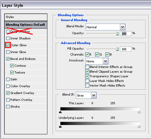Uncheck the Outer Glow checkbox
151x139 pixels.
pos(8,45)
